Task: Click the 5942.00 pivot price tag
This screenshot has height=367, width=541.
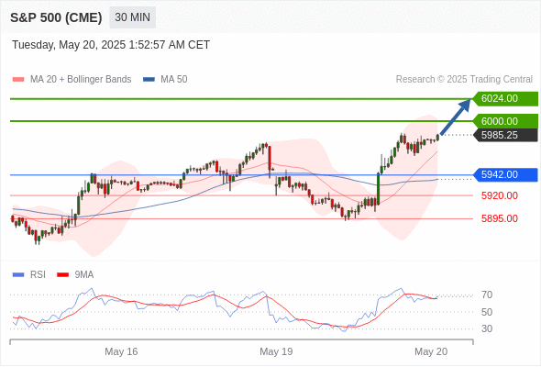Action: click(505, 174)
